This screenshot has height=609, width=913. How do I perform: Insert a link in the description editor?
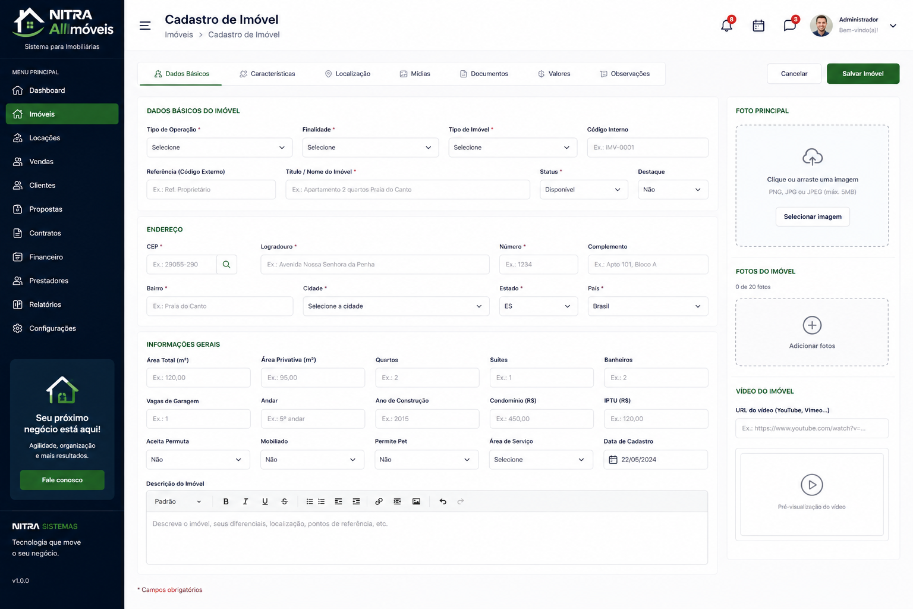[x=379, y=501]
